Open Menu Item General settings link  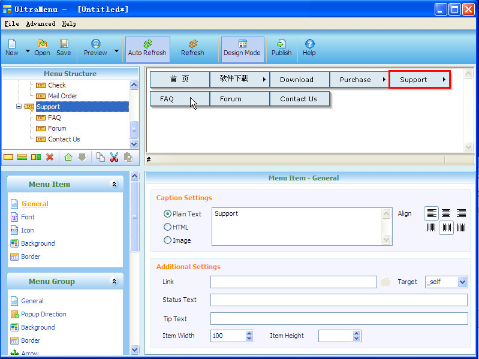click(x=35, y=204)
